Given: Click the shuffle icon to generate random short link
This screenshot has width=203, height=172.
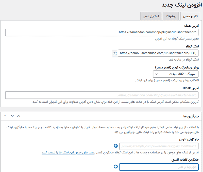Looking at the screenshot, I should [115, 53].
